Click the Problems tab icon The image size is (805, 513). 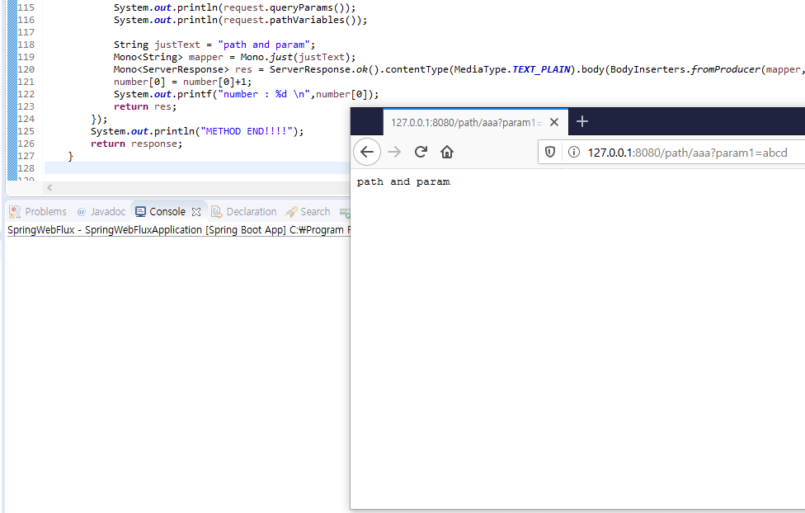pyautogui.click(x=15, y=212)
